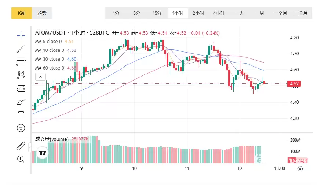The image size is (328, 185).
Task: Select the crosshair cursor tool
Action: [x=21, y=35]
